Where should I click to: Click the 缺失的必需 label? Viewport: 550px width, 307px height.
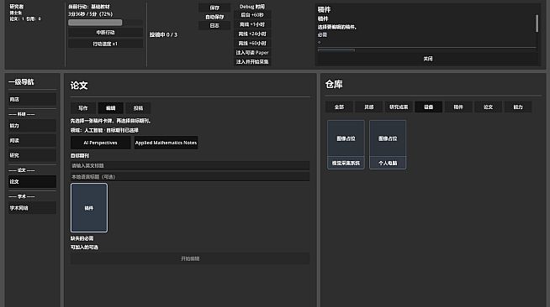pos(82,238)
